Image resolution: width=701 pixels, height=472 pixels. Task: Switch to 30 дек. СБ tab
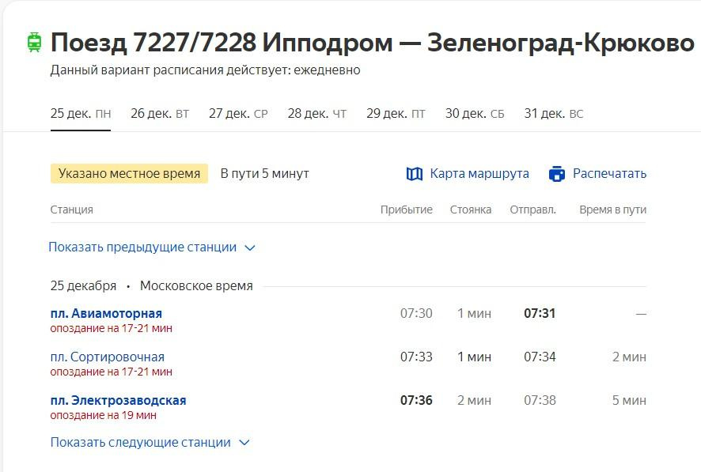coord(475,114)
